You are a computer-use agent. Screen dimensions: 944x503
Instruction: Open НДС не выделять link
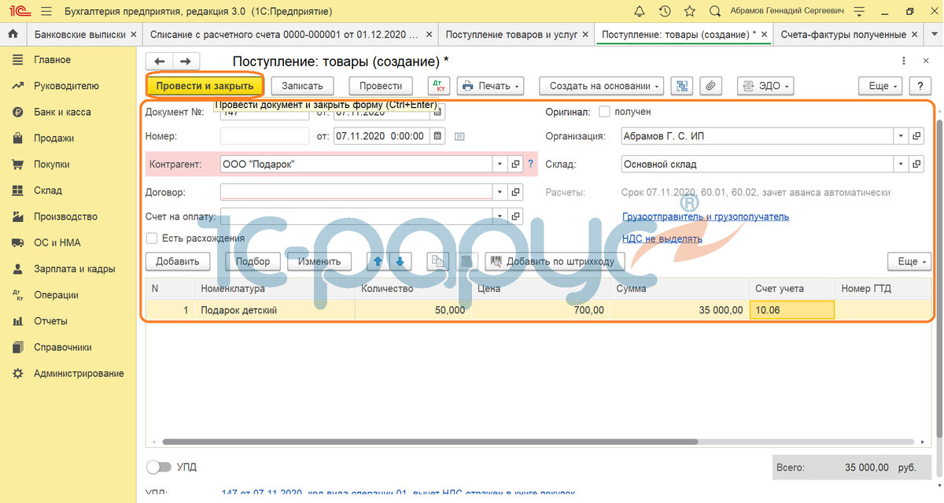coord(662,239)
